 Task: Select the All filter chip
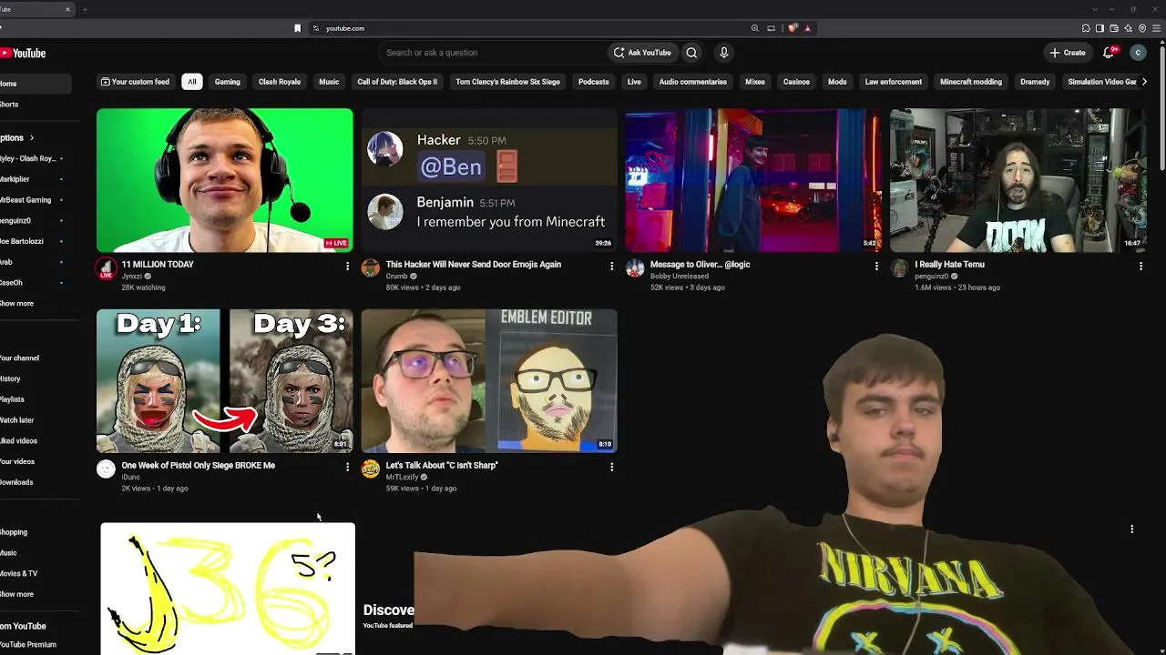191,82
